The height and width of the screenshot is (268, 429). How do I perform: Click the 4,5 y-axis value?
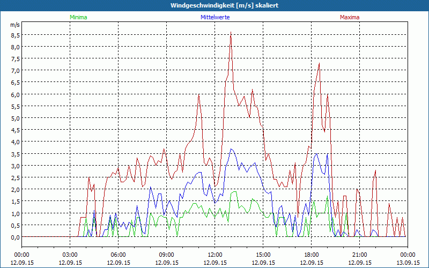coord(15,130)
